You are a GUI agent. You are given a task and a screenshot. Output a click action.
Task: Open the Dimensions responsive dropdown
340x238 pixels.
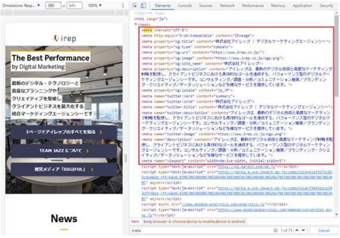pyautogui.click(x=22, y=6)
